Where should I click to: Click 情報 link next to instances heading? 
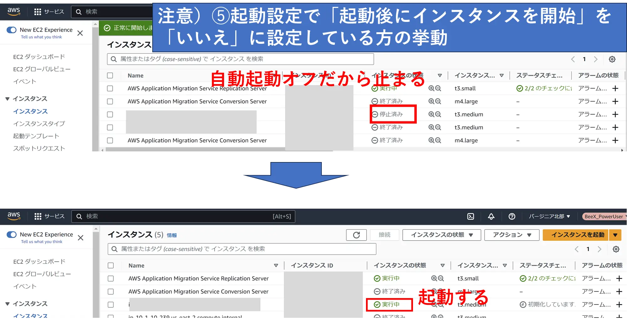[x=172, y=235]
